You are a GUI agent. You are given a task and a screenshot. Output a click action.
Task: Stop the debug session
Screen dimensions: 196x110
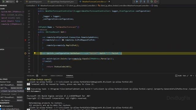click(x=155, y=2)
